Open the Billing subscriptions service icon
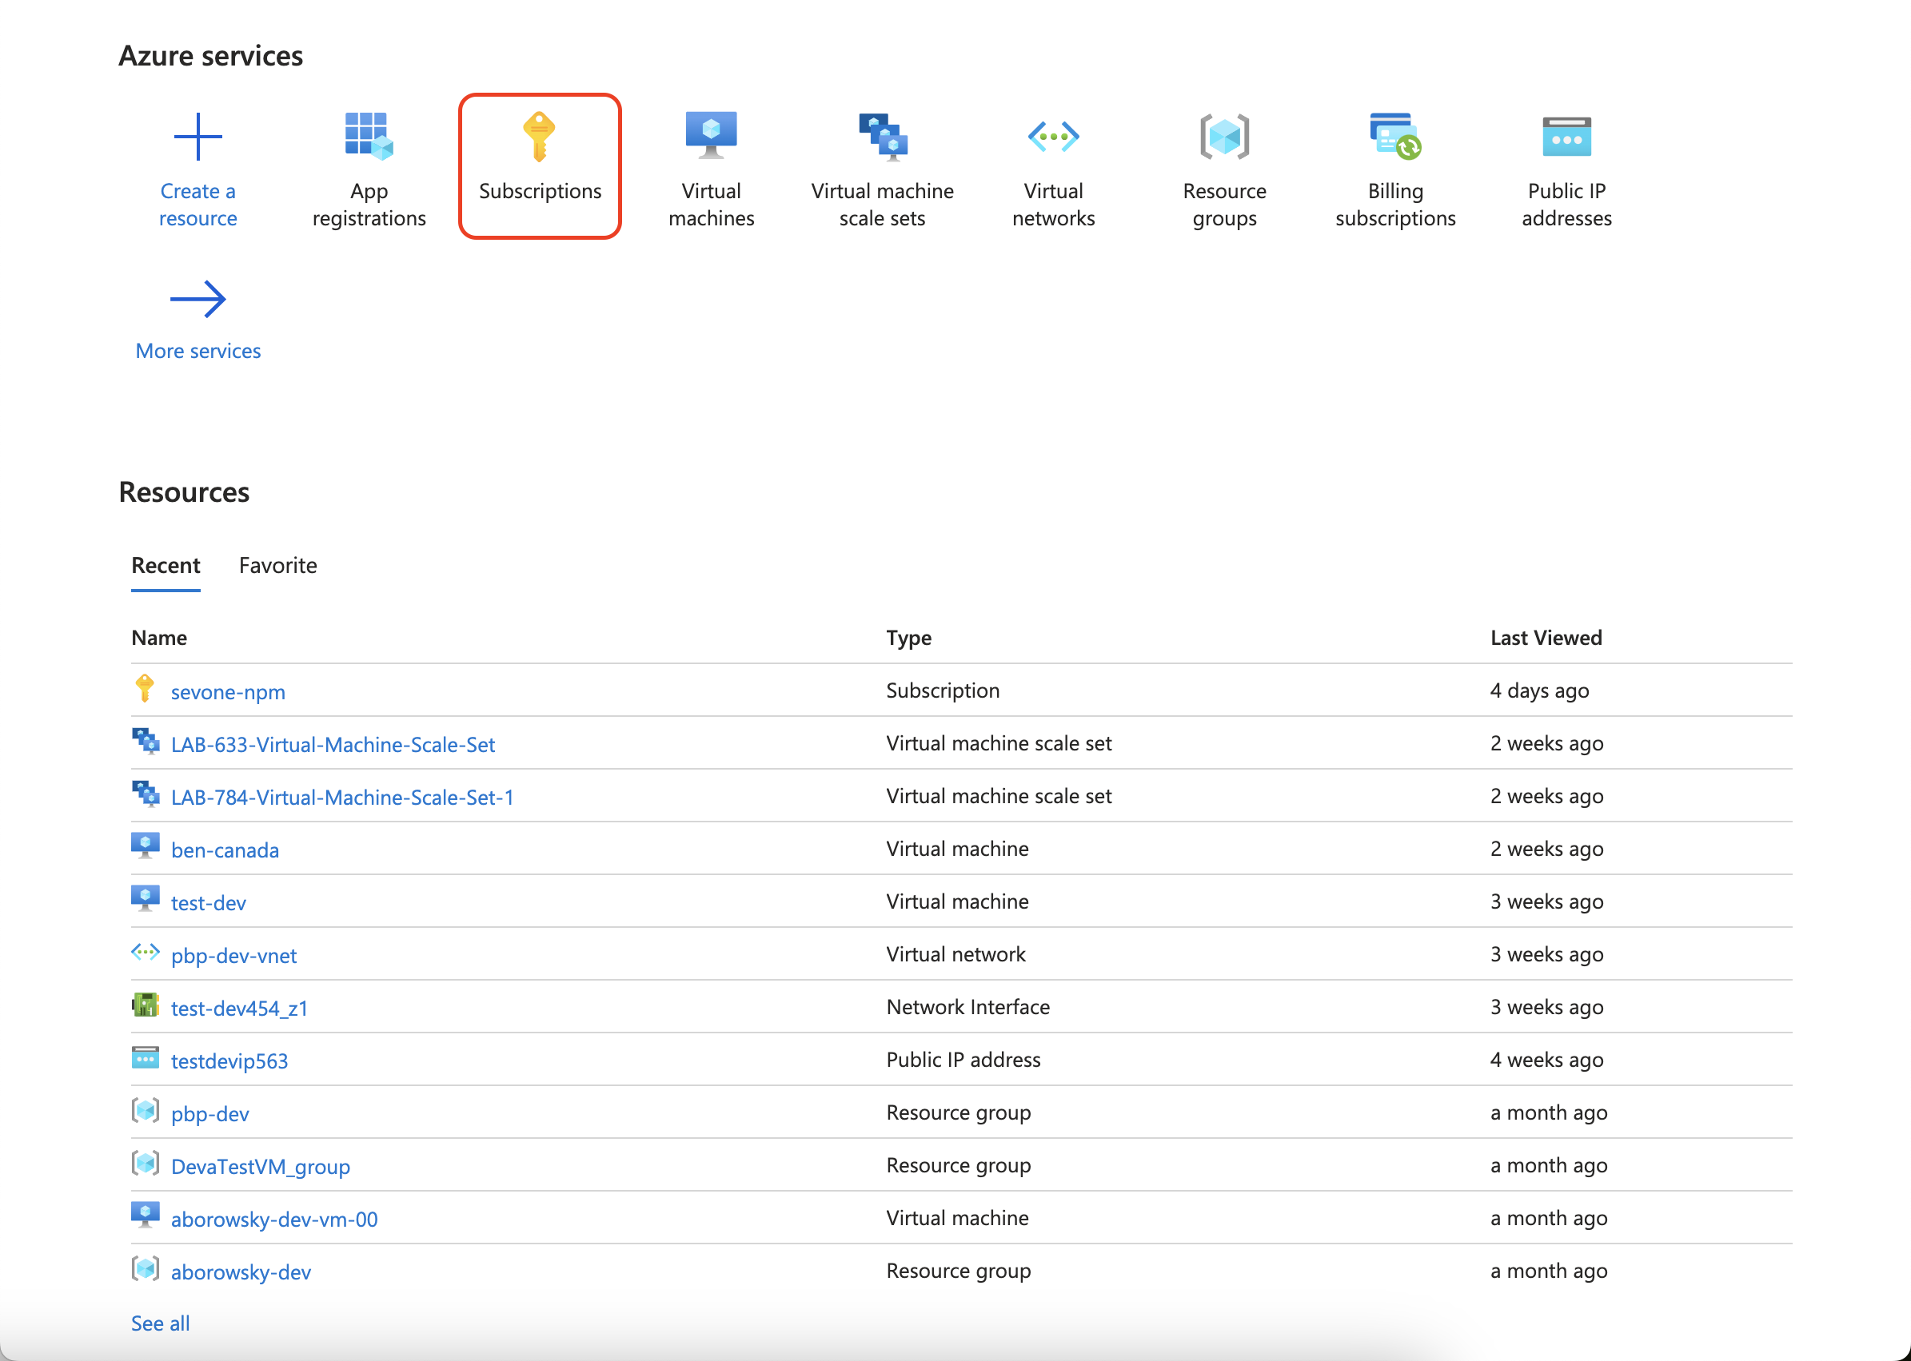Image resolution: width=1911 pixels, height=1361 pixels. (1395, 136)
